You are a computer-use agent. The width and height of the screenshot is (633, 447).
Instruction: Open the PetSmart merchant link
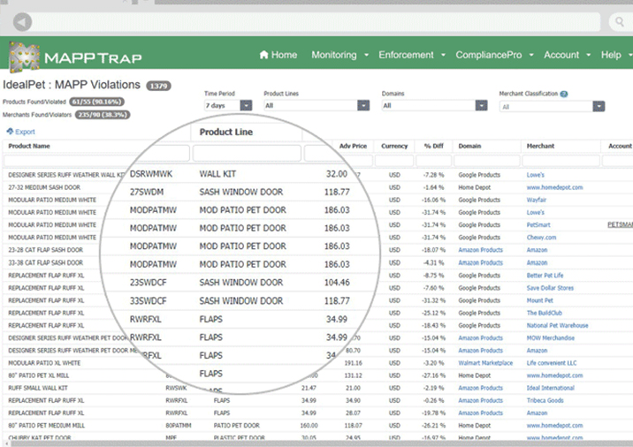pyautogui.click(x=538, y=224)
